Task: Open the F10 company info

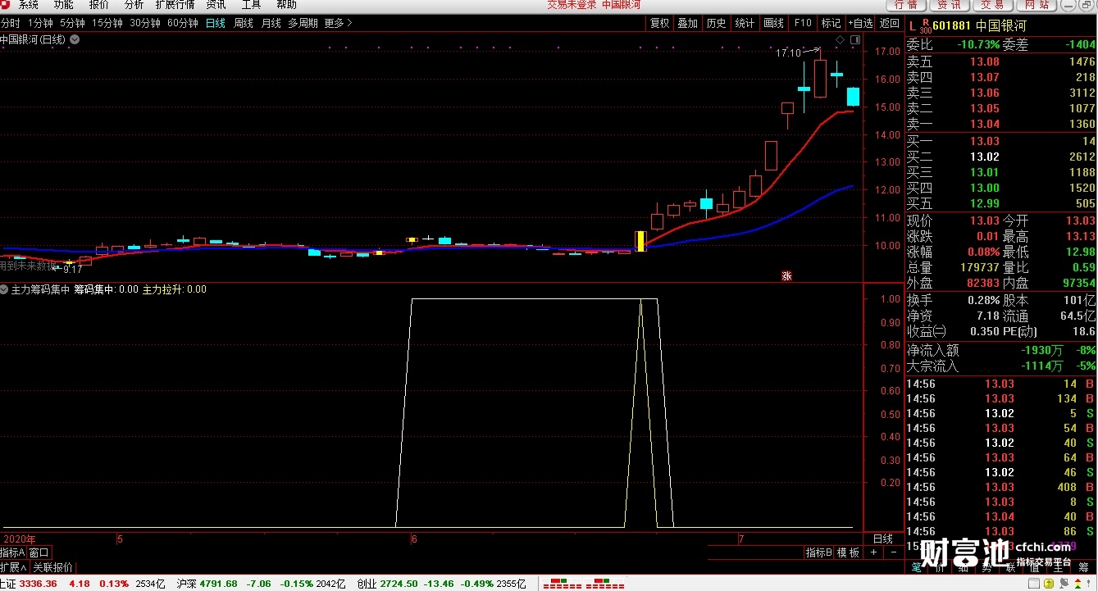Action: [x=803, y=23]
